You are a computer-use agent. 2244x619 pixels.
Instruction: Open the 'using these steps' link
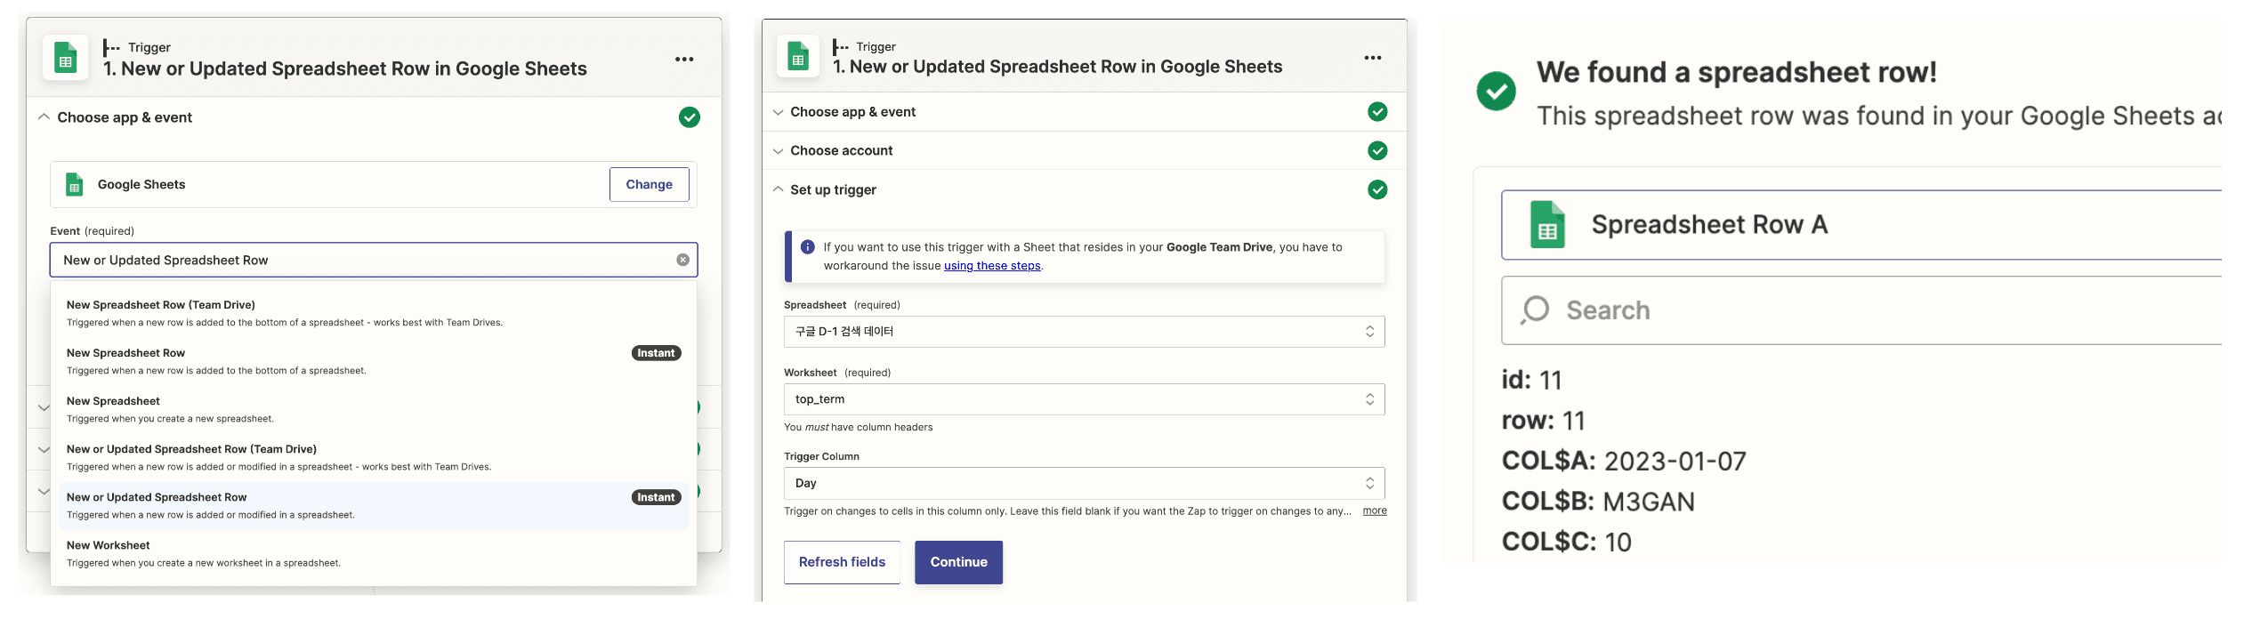tap(992, 266)
